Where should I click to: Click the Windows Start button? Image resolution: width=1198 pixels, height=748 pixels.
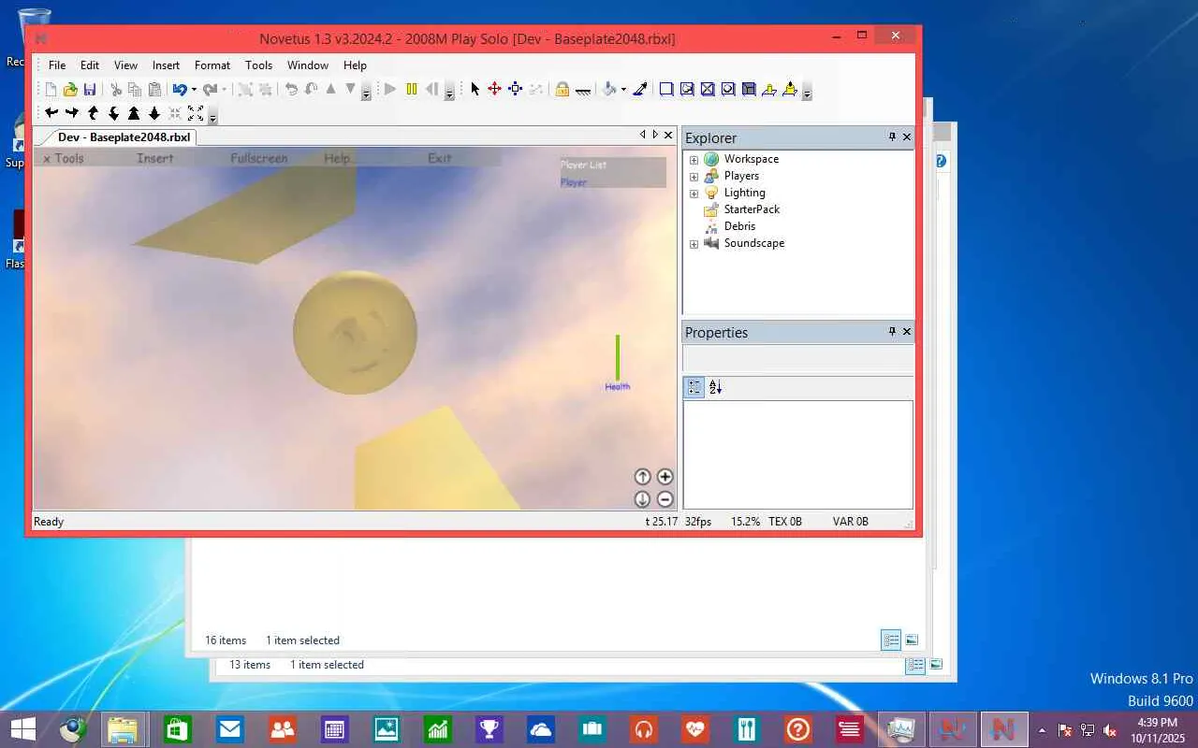22,729
